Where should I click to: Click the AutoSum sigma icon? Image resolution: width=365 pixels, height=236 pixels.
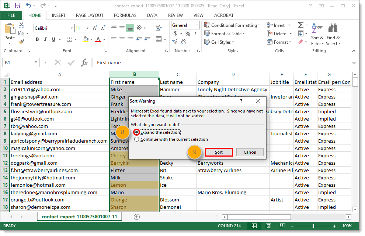click(x=301, y=25)
